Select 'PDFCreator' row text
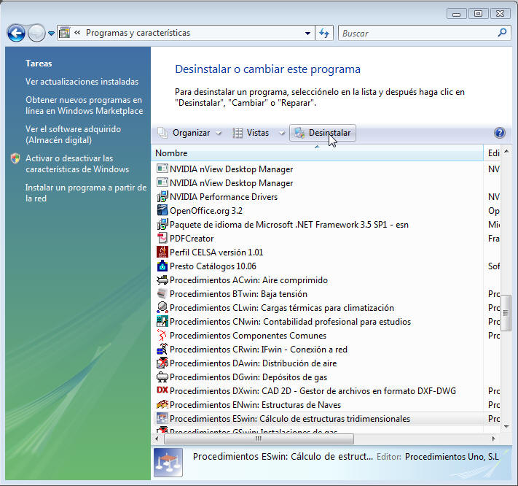This screenshot has height=486, width=518. pos(192,239)
